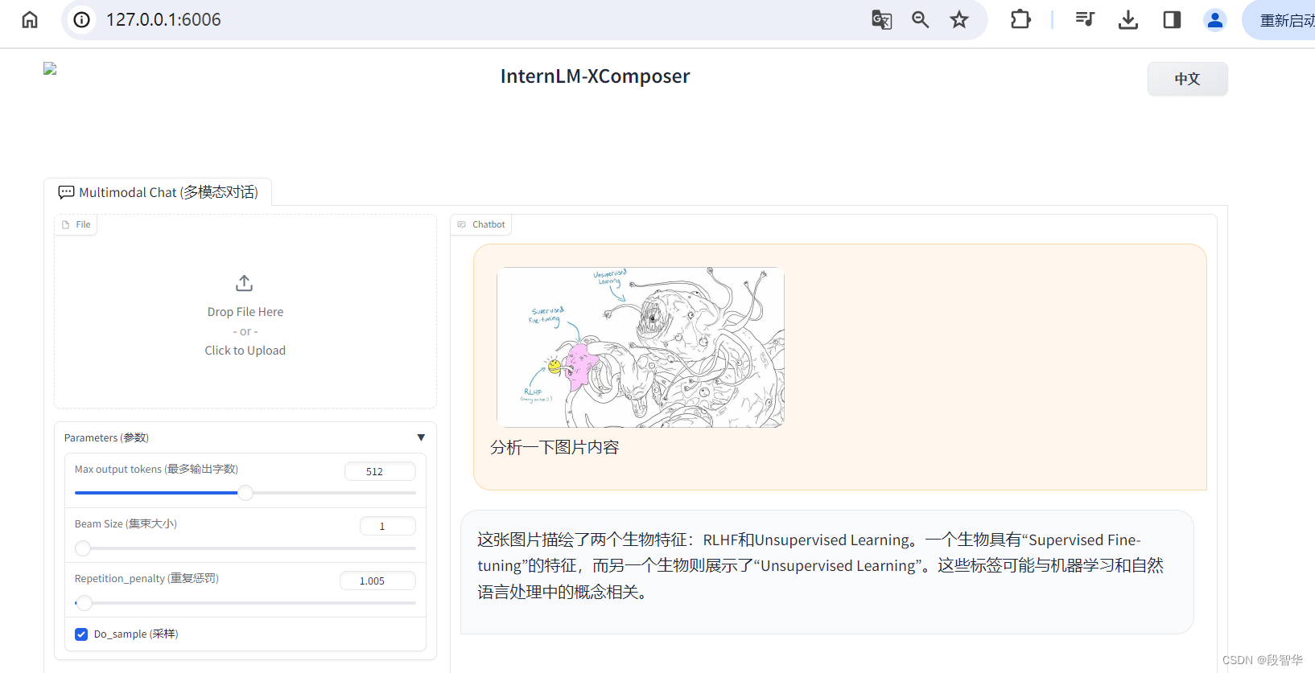Click the Beam Size value field

[x=387, y=526]
